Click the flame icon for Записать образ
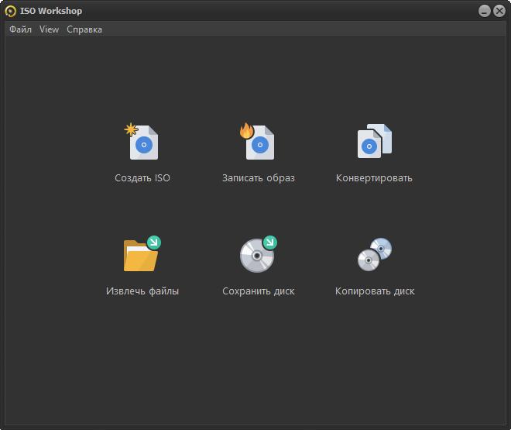 tap(247, 131)
